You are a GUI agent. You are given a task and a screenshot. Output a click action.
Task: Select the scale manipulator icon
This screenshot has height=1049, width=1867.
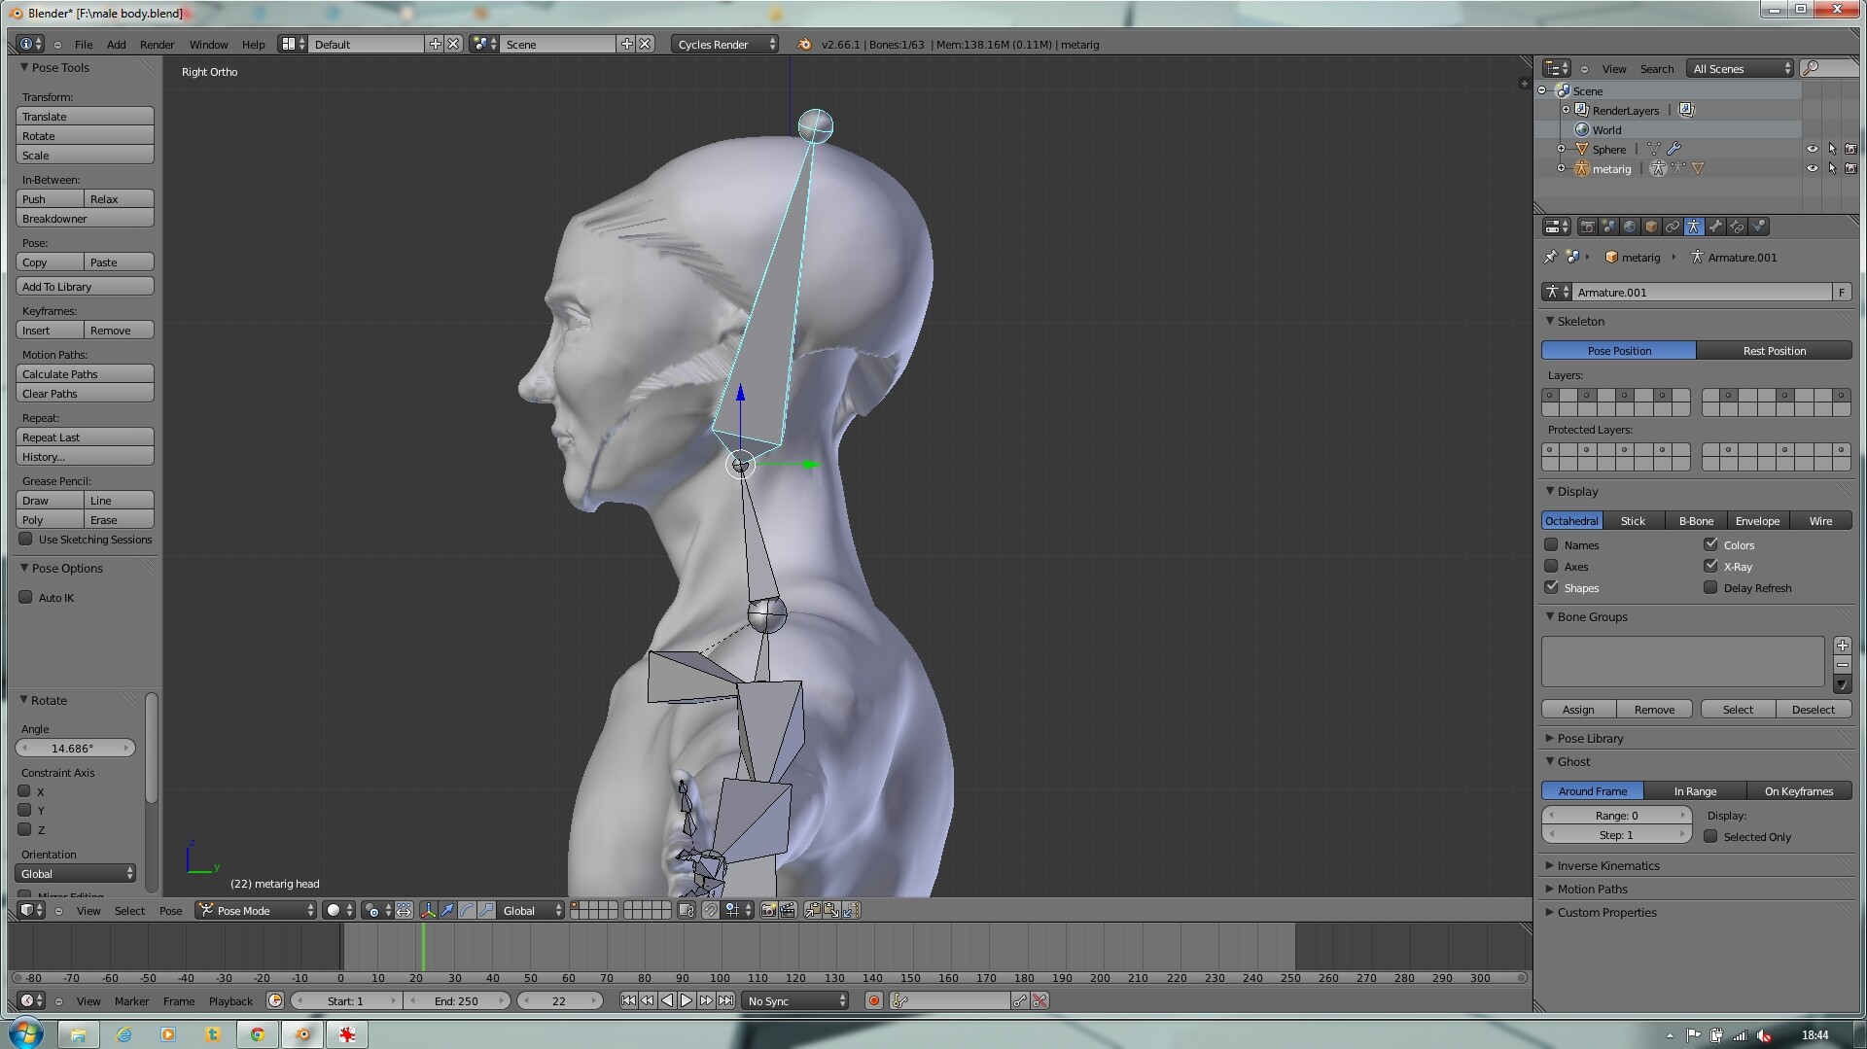click(x=486, y=911)
